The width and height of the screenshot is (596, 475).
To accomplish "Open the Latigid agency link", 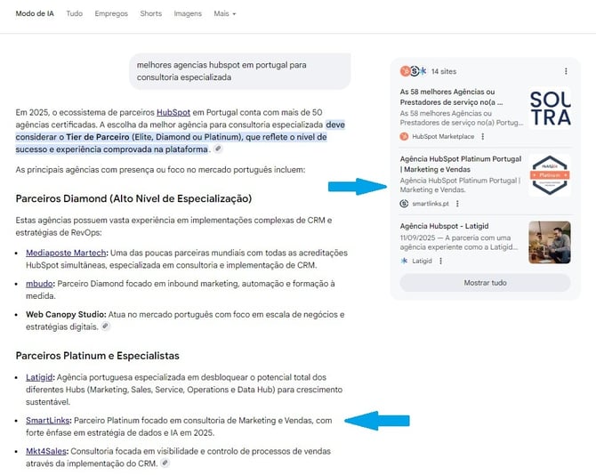I will tap(39, 377).
